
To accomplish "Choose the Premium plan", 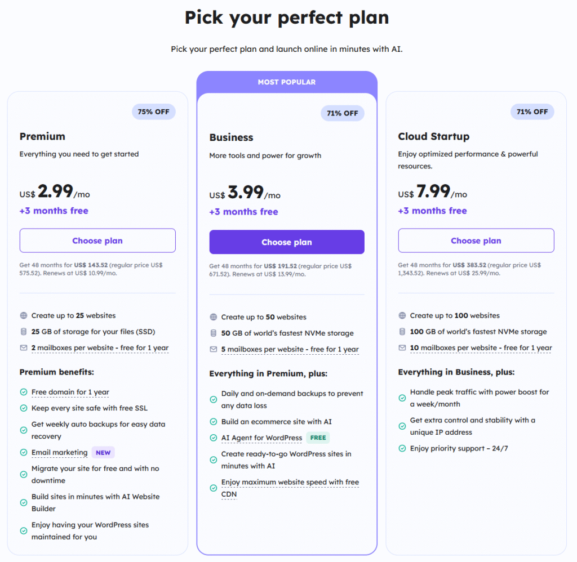I will pos(97,240).
